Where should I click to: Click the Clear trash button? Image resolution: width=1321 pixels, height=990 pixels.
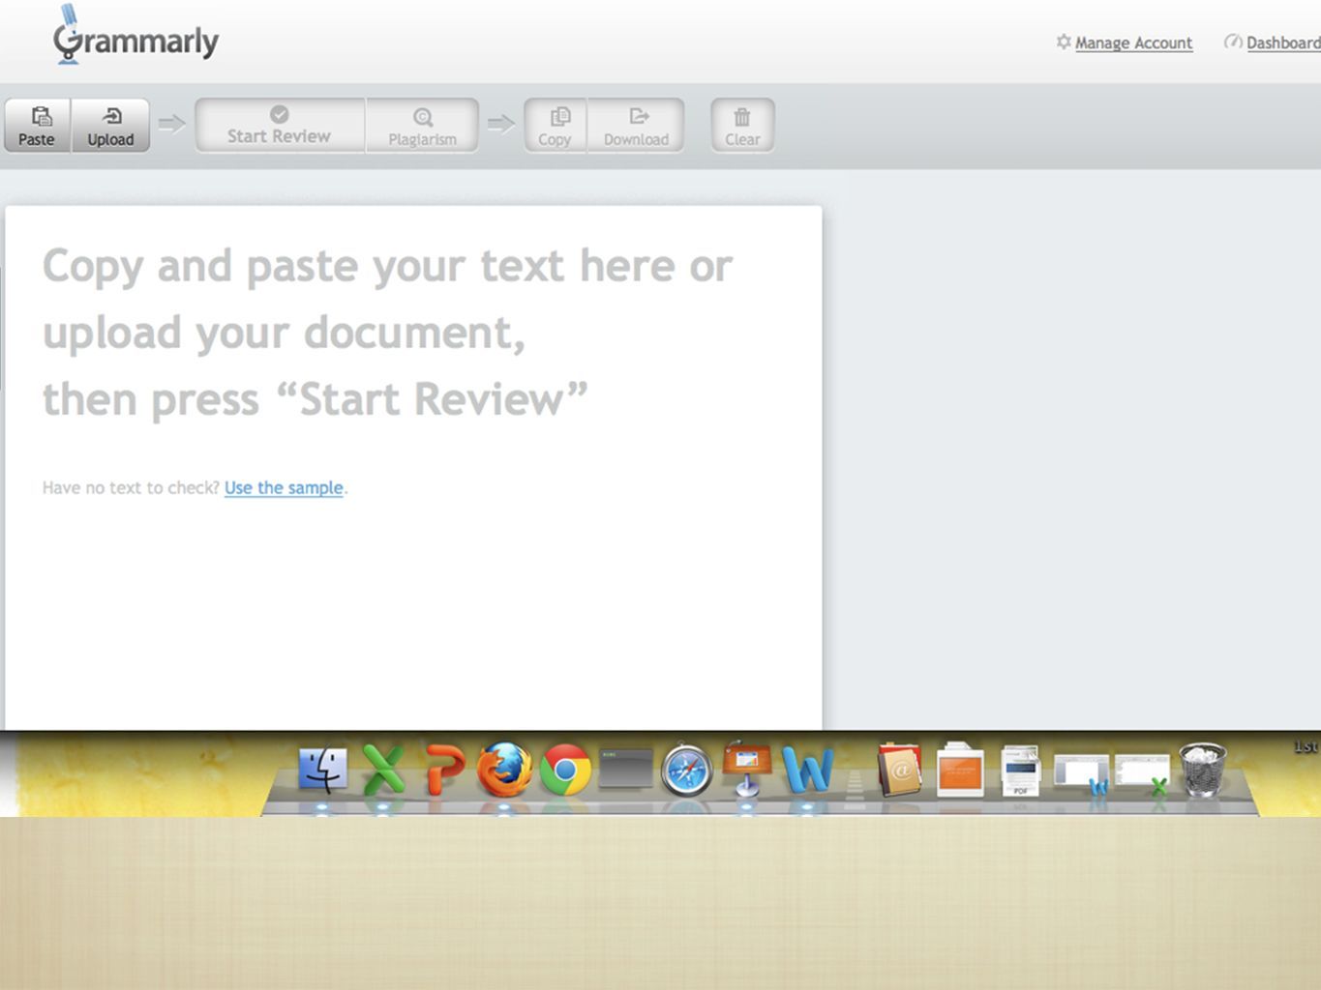coord(742,126)
